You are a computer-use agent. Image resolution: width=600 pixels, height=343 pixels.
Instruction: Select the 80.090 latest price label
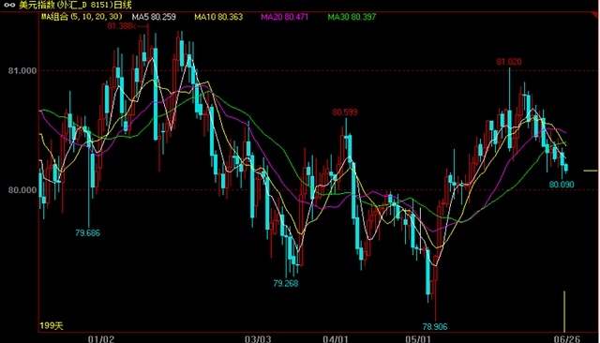pos(562,185)
